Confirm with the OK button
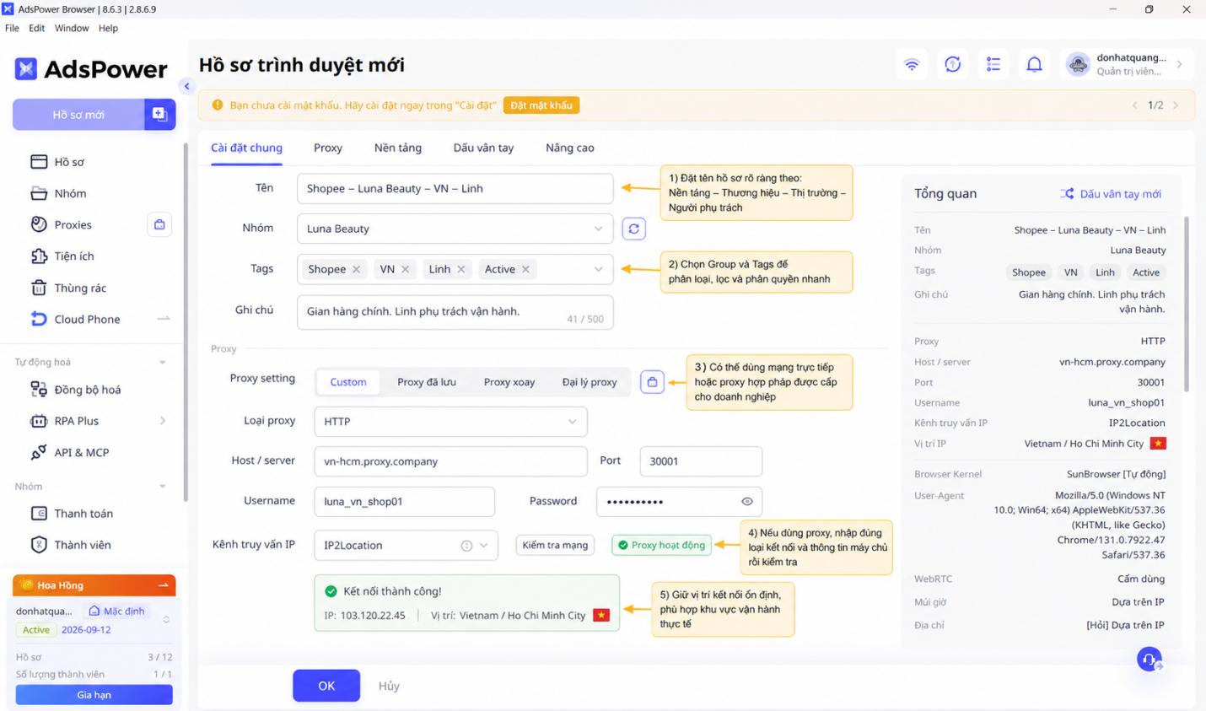This screenshot has width=1206, height=711. [x=326, y=686]
